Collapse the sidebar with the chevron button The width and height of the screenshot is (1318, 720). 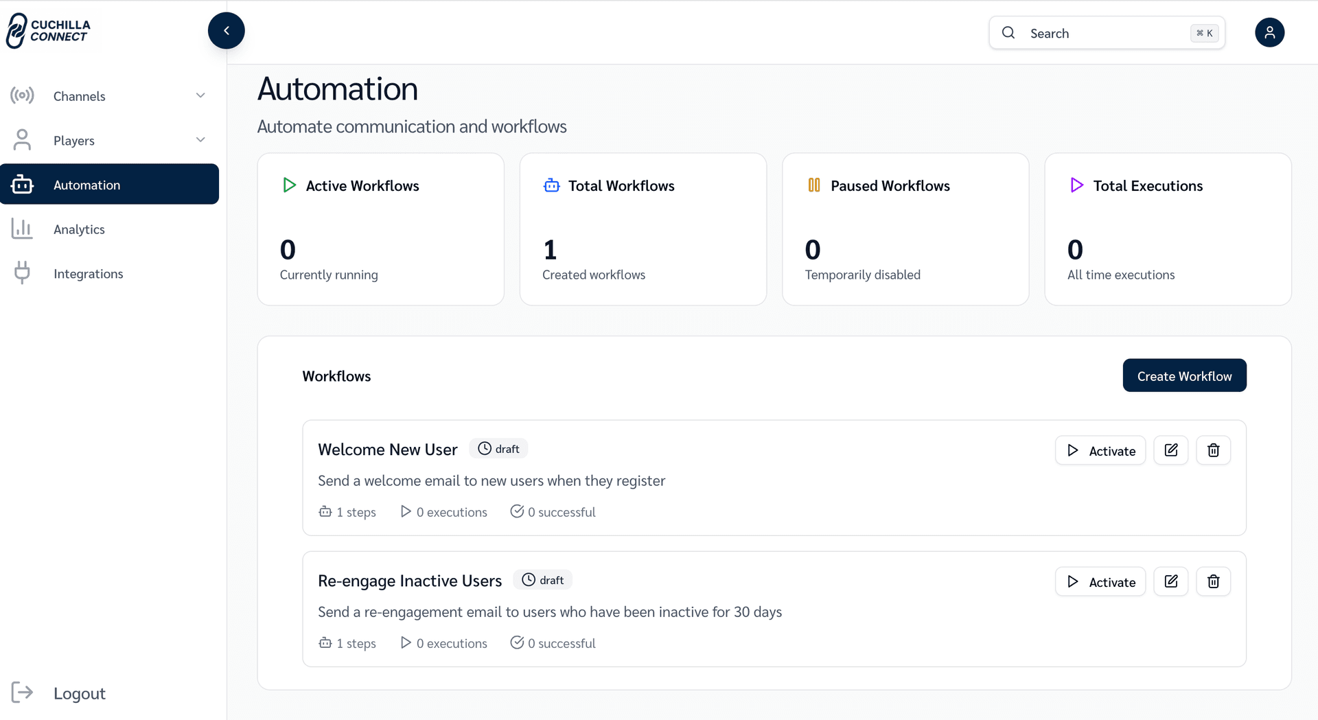point(226,30)
